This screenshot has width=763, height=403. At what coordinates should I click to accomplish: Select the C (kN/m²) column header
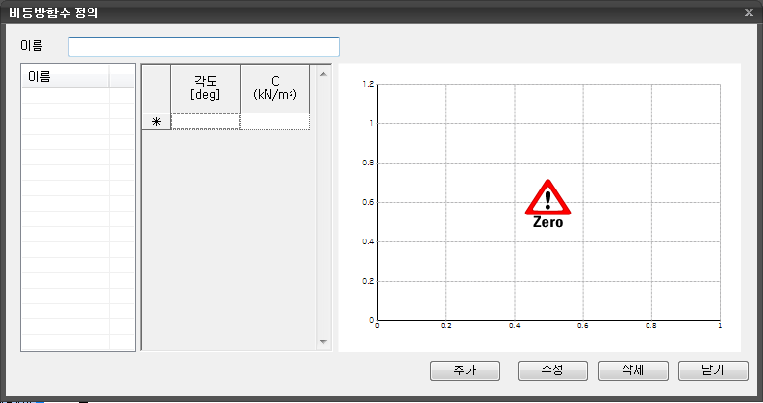pos(274,88)
